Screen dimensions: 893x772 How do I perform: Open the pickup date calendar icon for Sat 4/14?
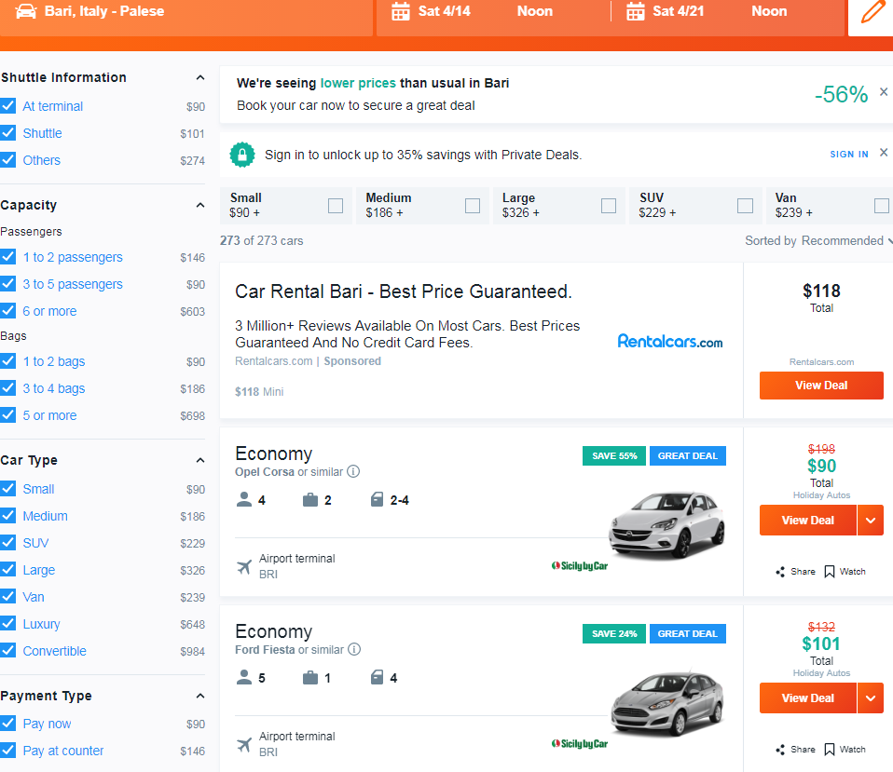click(401, 11)
